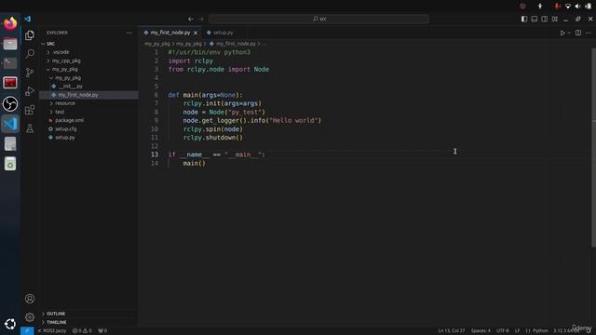Change encoding via UTF-8 status item
This screenshot has width=596, height=335.
point(503,331)
